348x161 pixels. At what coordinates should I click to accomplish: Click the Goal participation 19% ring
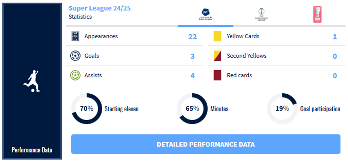pyautogui.click(x=282, y=109)
